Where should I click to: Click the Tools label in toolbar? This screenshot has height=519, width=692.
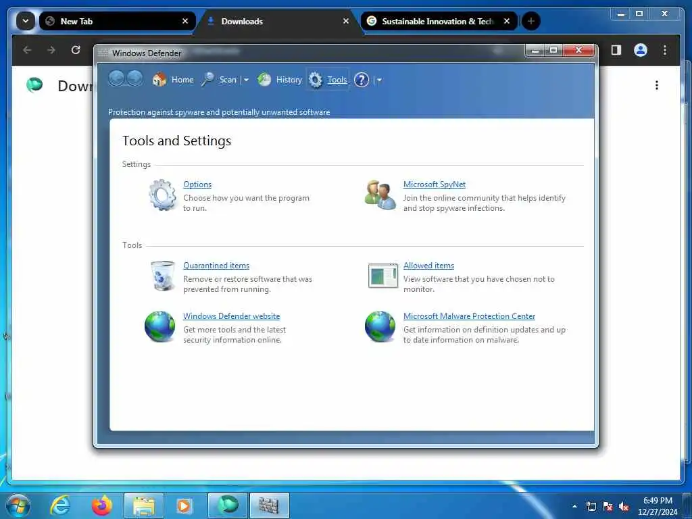[x=337, y=80]
